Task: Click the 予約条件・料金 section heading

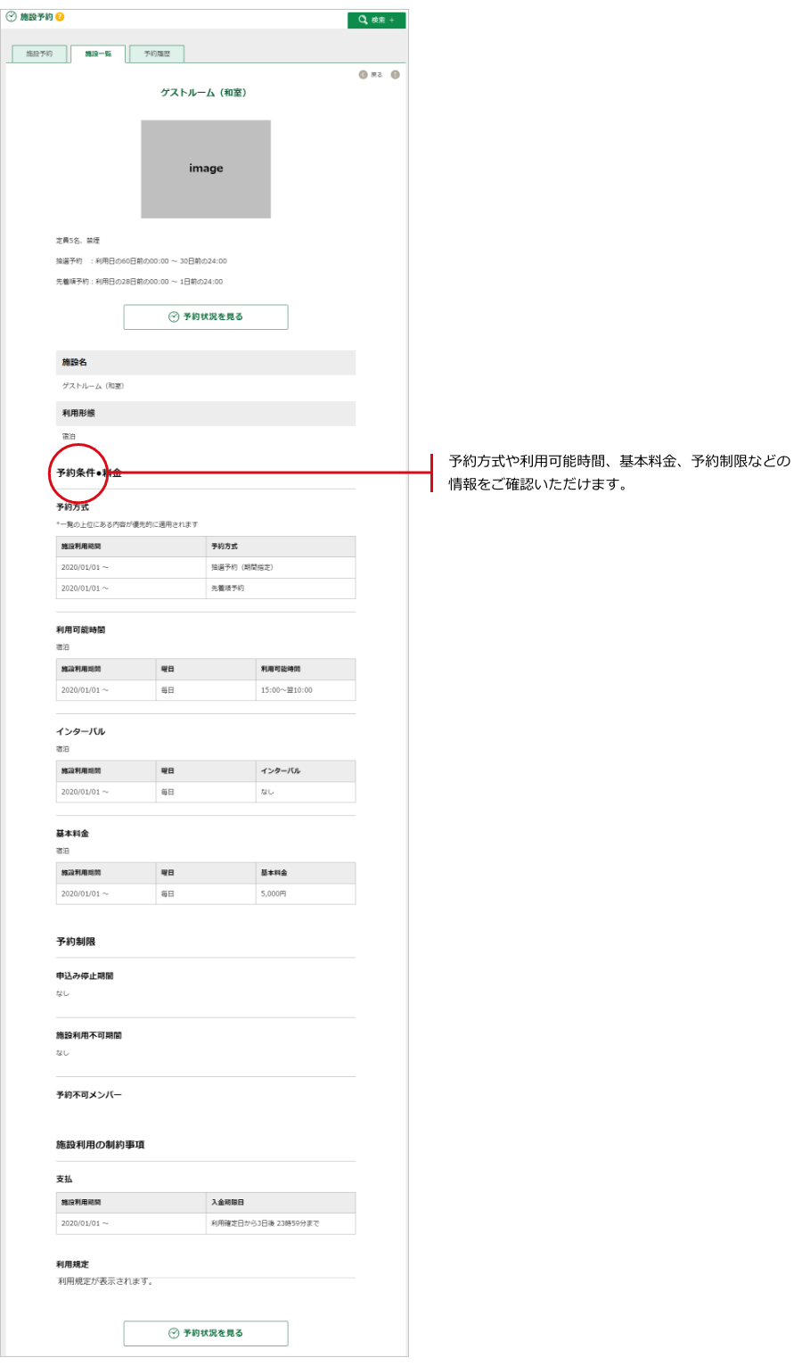Action: point(89,473)
